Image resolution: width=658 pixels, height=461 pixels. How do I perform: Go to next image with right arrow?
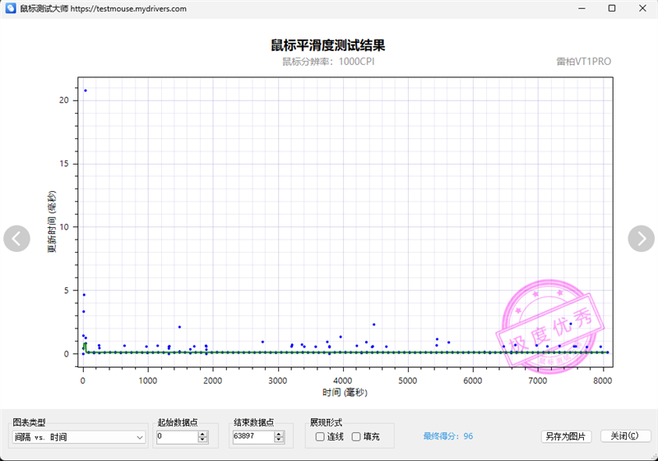pyautogui.click(x=641, y=239)
